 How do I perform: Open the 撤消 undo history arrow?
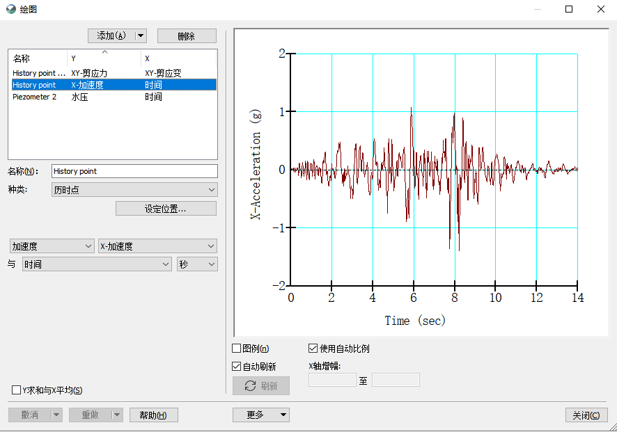click(x=56, y=415)
